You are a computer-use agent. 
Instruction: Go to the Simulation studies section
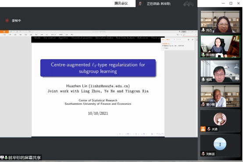point(104,38)
